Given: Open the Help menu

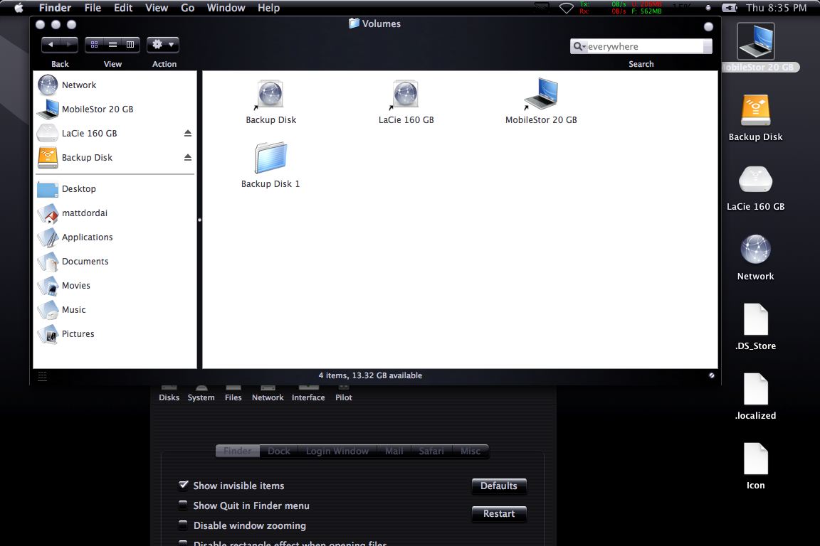Looking at the screenshot, I should point(268,8).
